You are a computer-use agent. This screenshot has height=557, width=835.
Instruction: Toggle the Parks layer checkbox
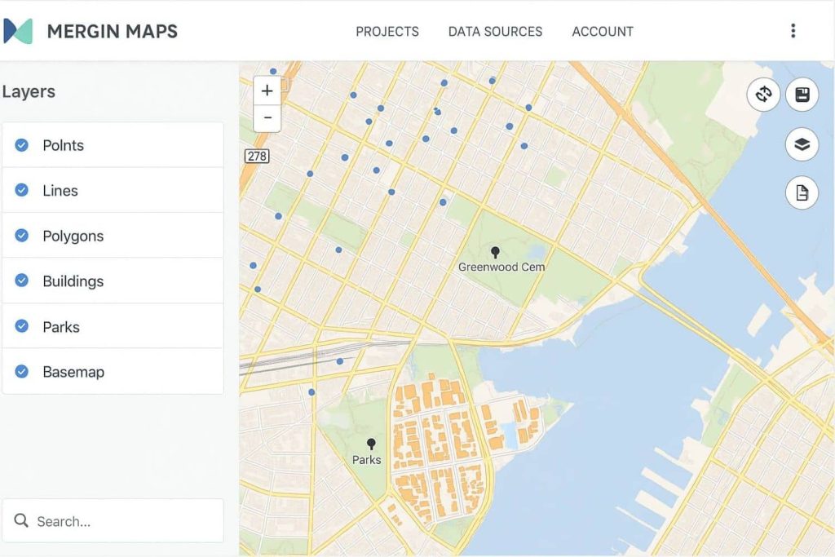[22, 325]
